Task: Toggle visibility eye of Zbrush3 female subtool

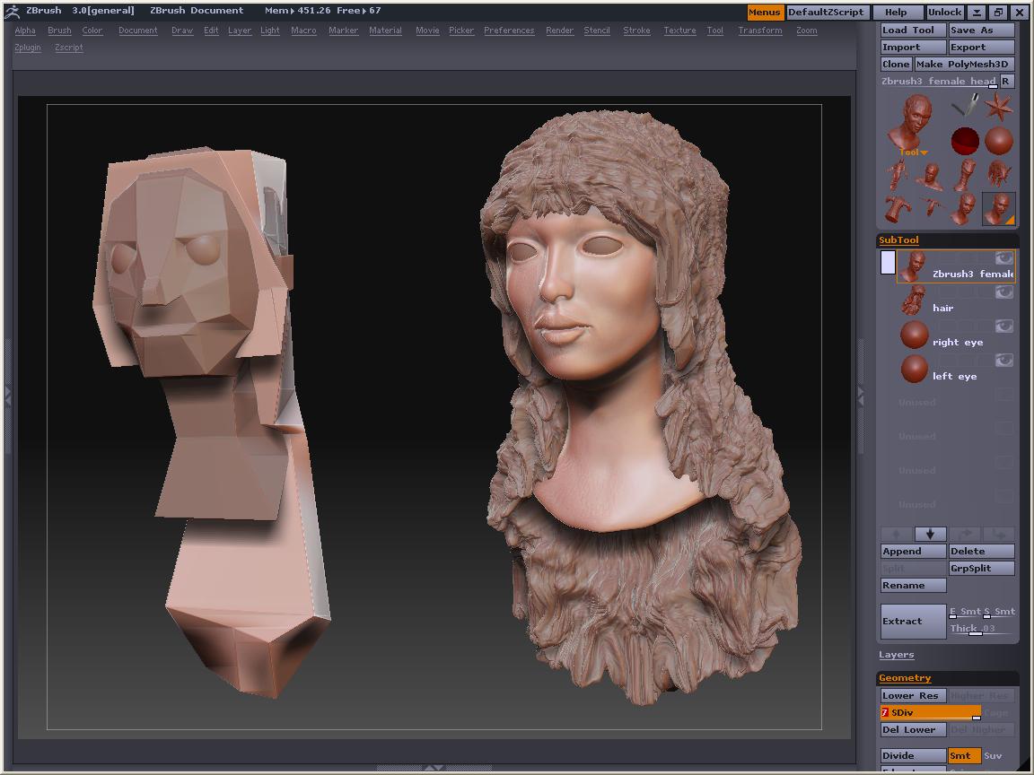Action: (x=1003, y=257)
